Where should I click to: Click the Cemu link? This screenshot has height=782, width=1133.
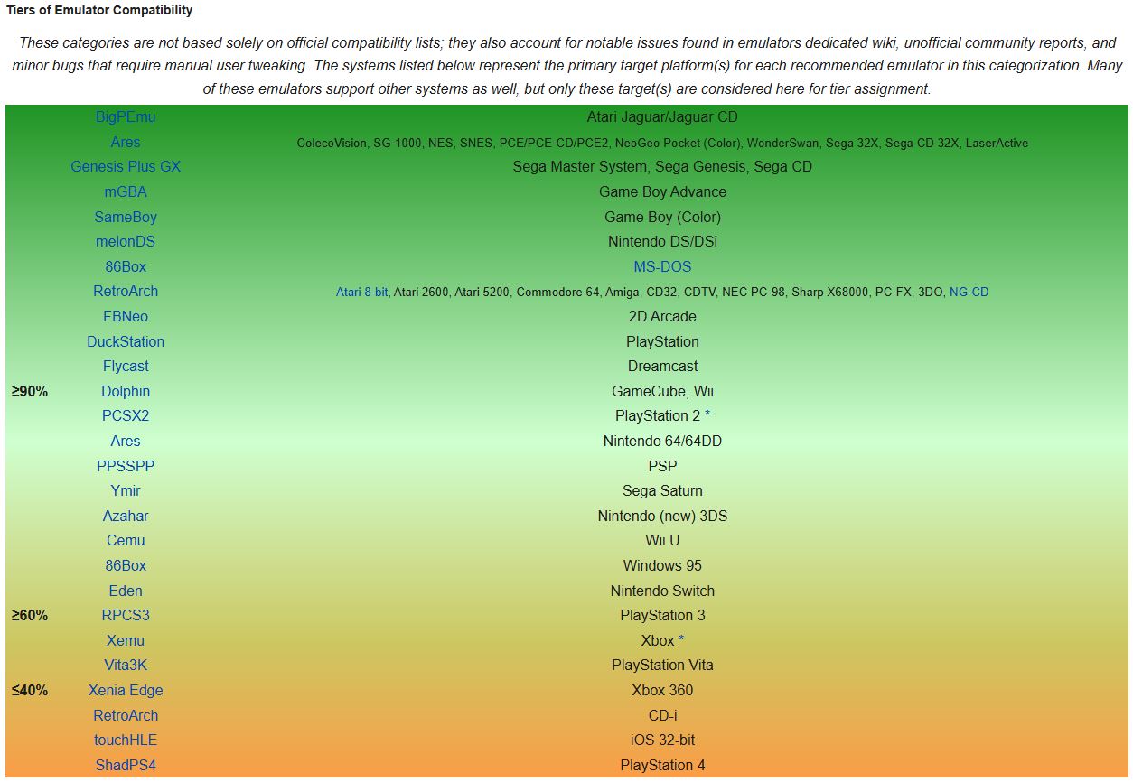[x=126, y=540]
